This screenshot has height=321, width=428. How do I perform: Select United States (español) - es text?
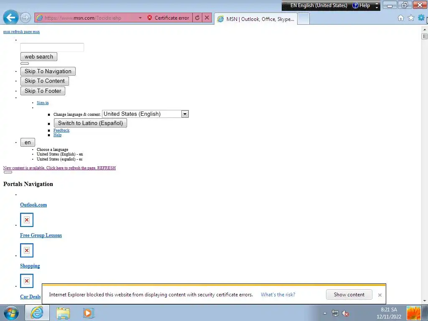[59, 159]
